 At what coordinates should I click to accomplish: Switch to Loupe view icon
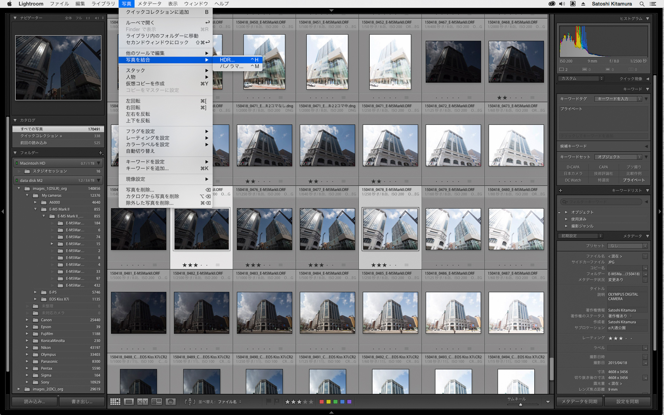tap(129, 402)
